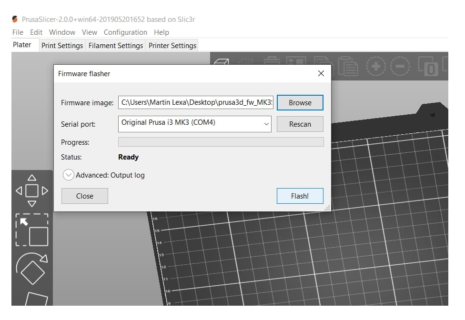The height and width of the screenshot is (320, 465).
Task: Click the PrusaSlicer app logo in title bar
Action: 15,19
